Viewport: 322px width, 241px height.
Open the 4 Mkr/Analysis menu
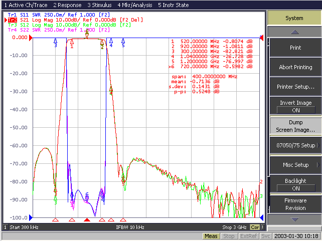[135, 5]
